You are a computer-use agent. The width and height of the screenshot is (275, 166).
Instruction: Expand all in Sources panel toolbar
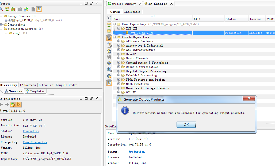[12, 9]
